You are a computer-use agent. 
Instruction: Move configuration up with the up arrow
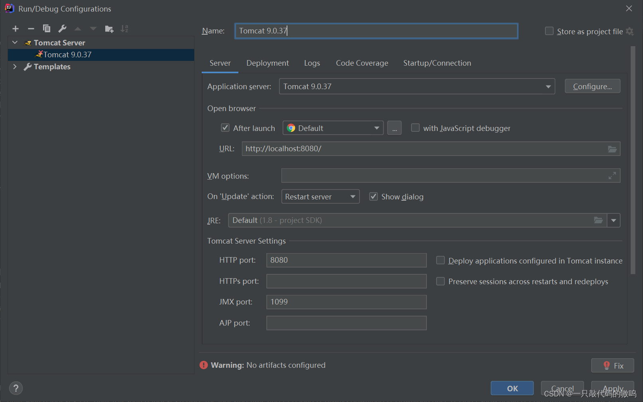[78, 29]
